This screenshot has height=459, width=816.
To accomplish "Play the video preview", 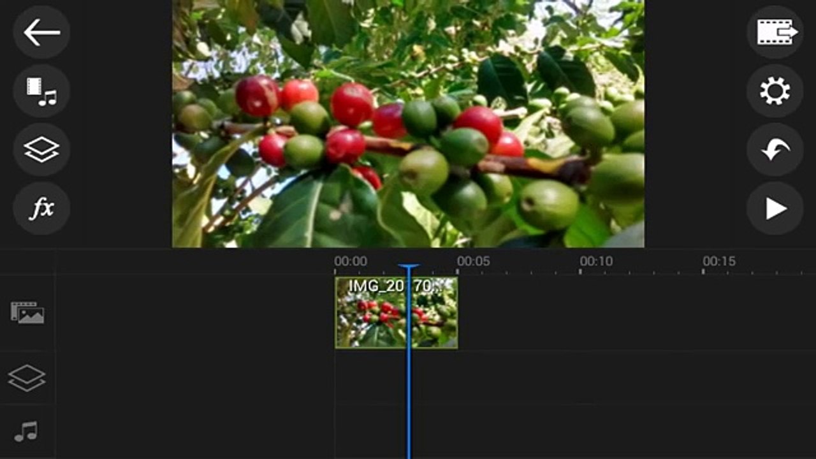I will 775,208.
